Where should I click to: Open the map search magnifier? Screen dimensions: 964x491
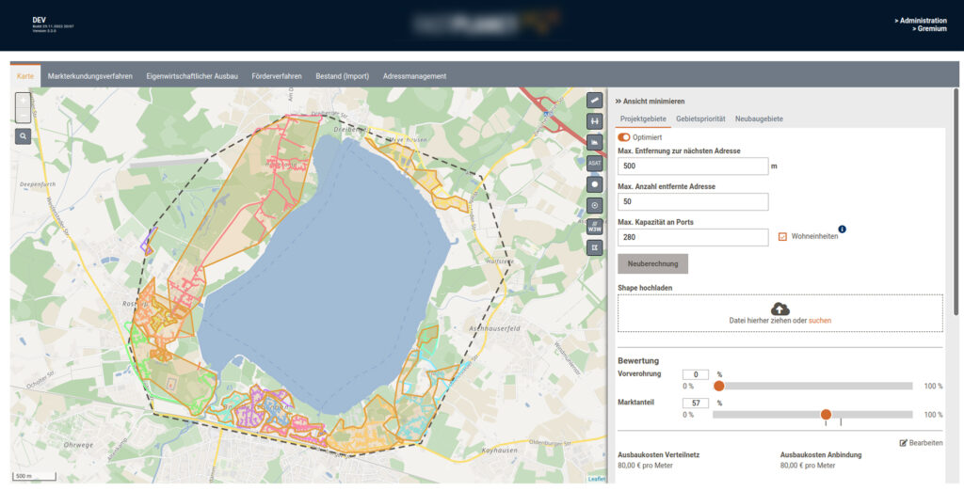24,136
